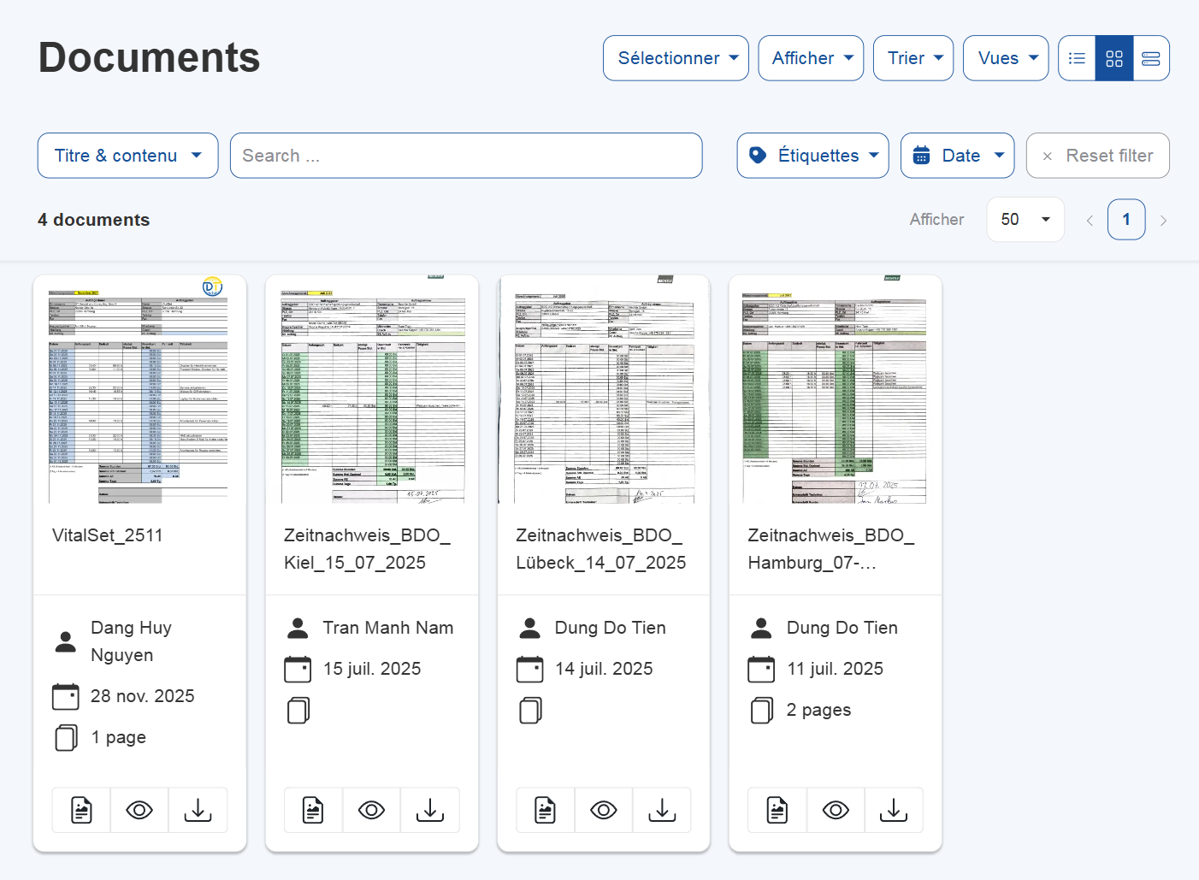Screen dimensions: 1199x880
Task: Switch to list view layout
Action: coord(1077,58)
